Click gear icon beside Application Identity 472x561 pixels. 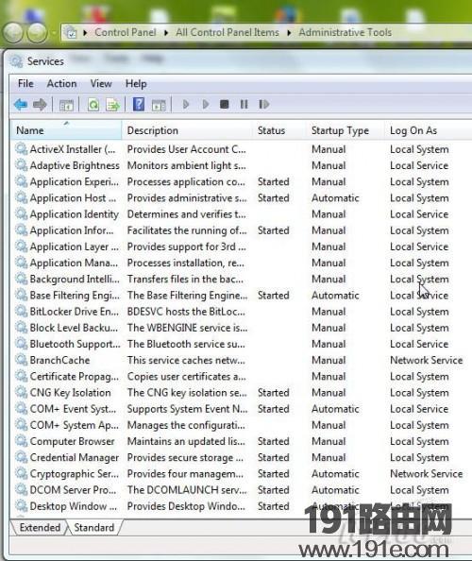pos(21,213)
